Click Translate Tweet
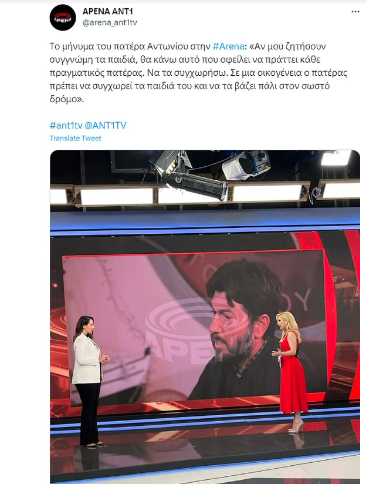366x484 pixels. click(x=76, y=138)
